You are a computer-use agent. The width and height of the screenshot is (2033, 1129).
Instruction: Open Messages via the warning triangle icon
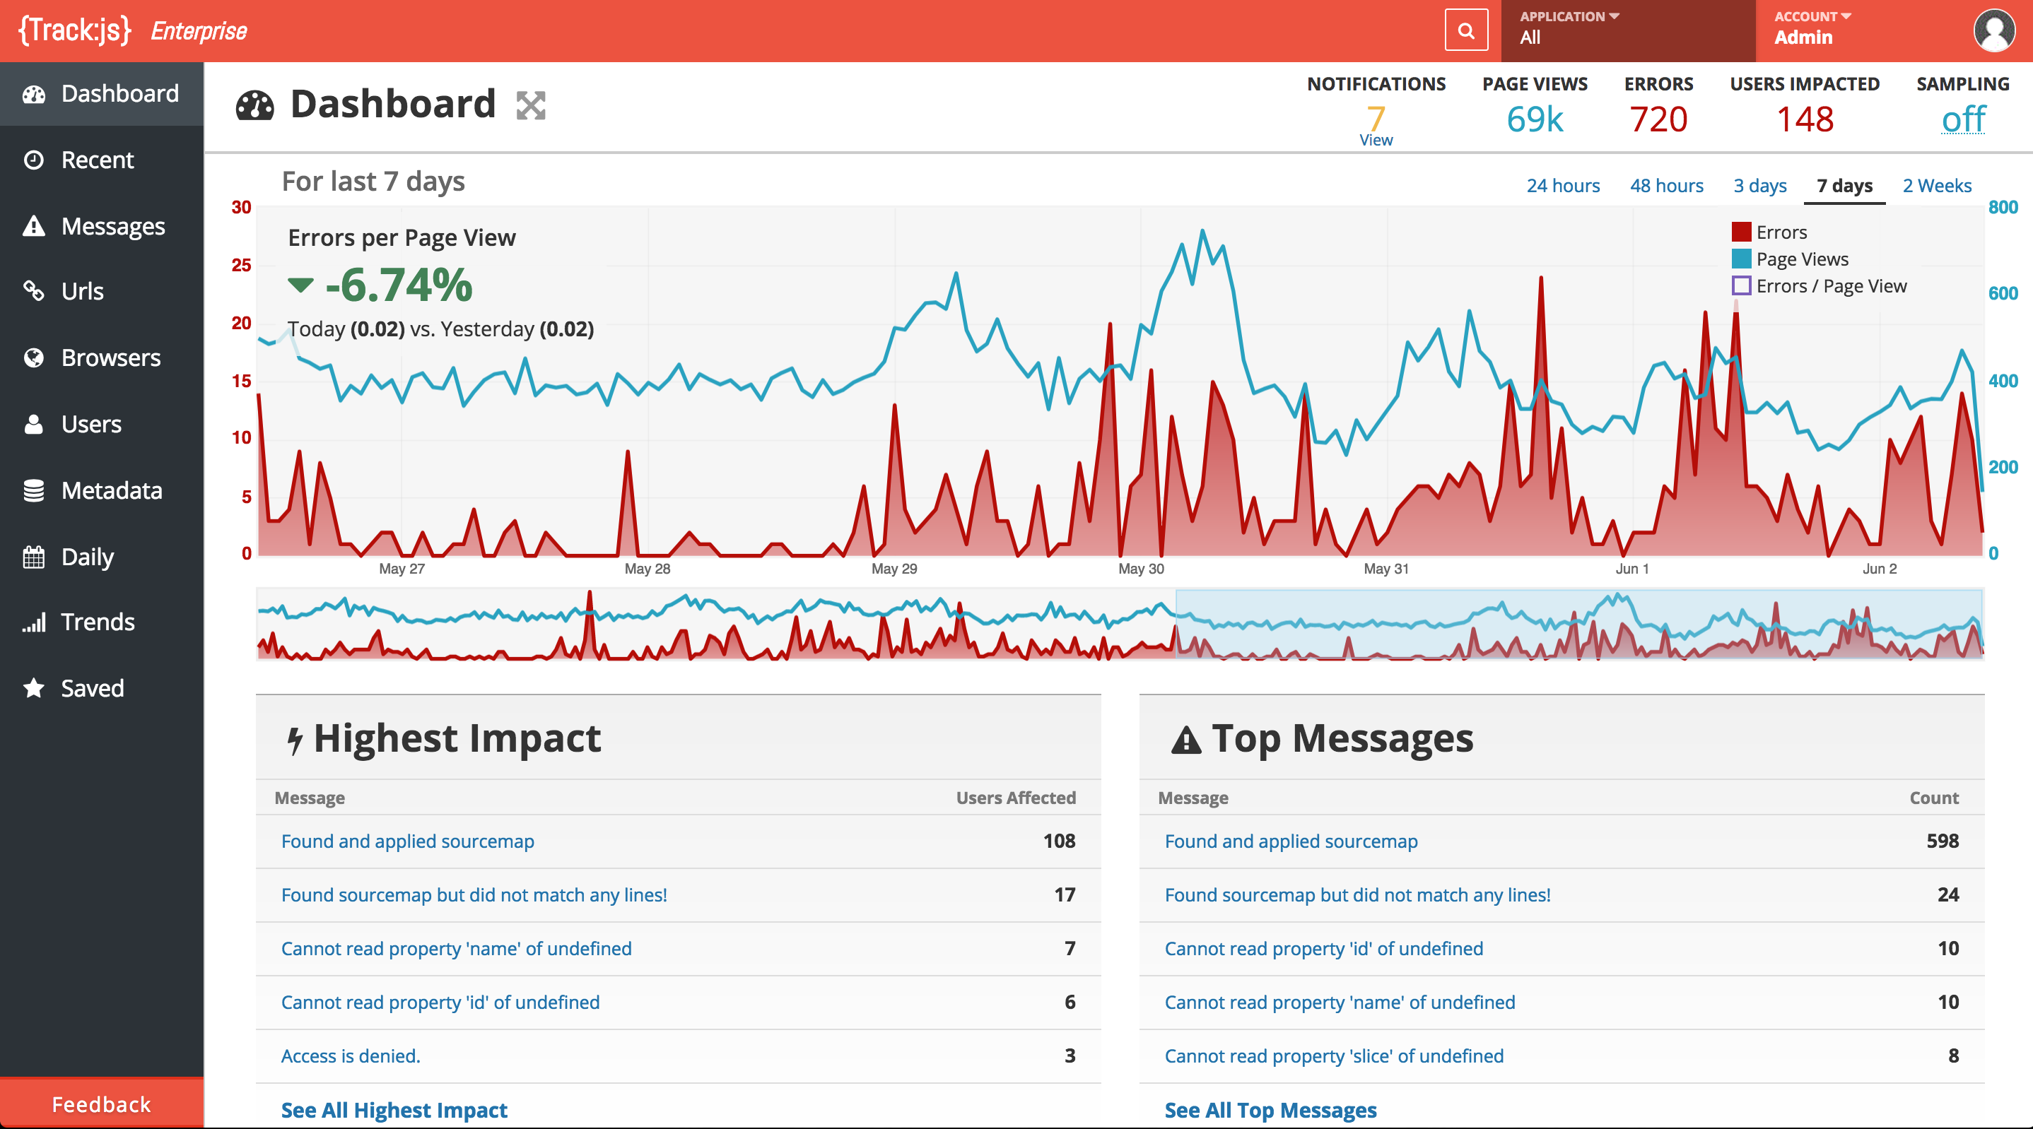point(34,226)
